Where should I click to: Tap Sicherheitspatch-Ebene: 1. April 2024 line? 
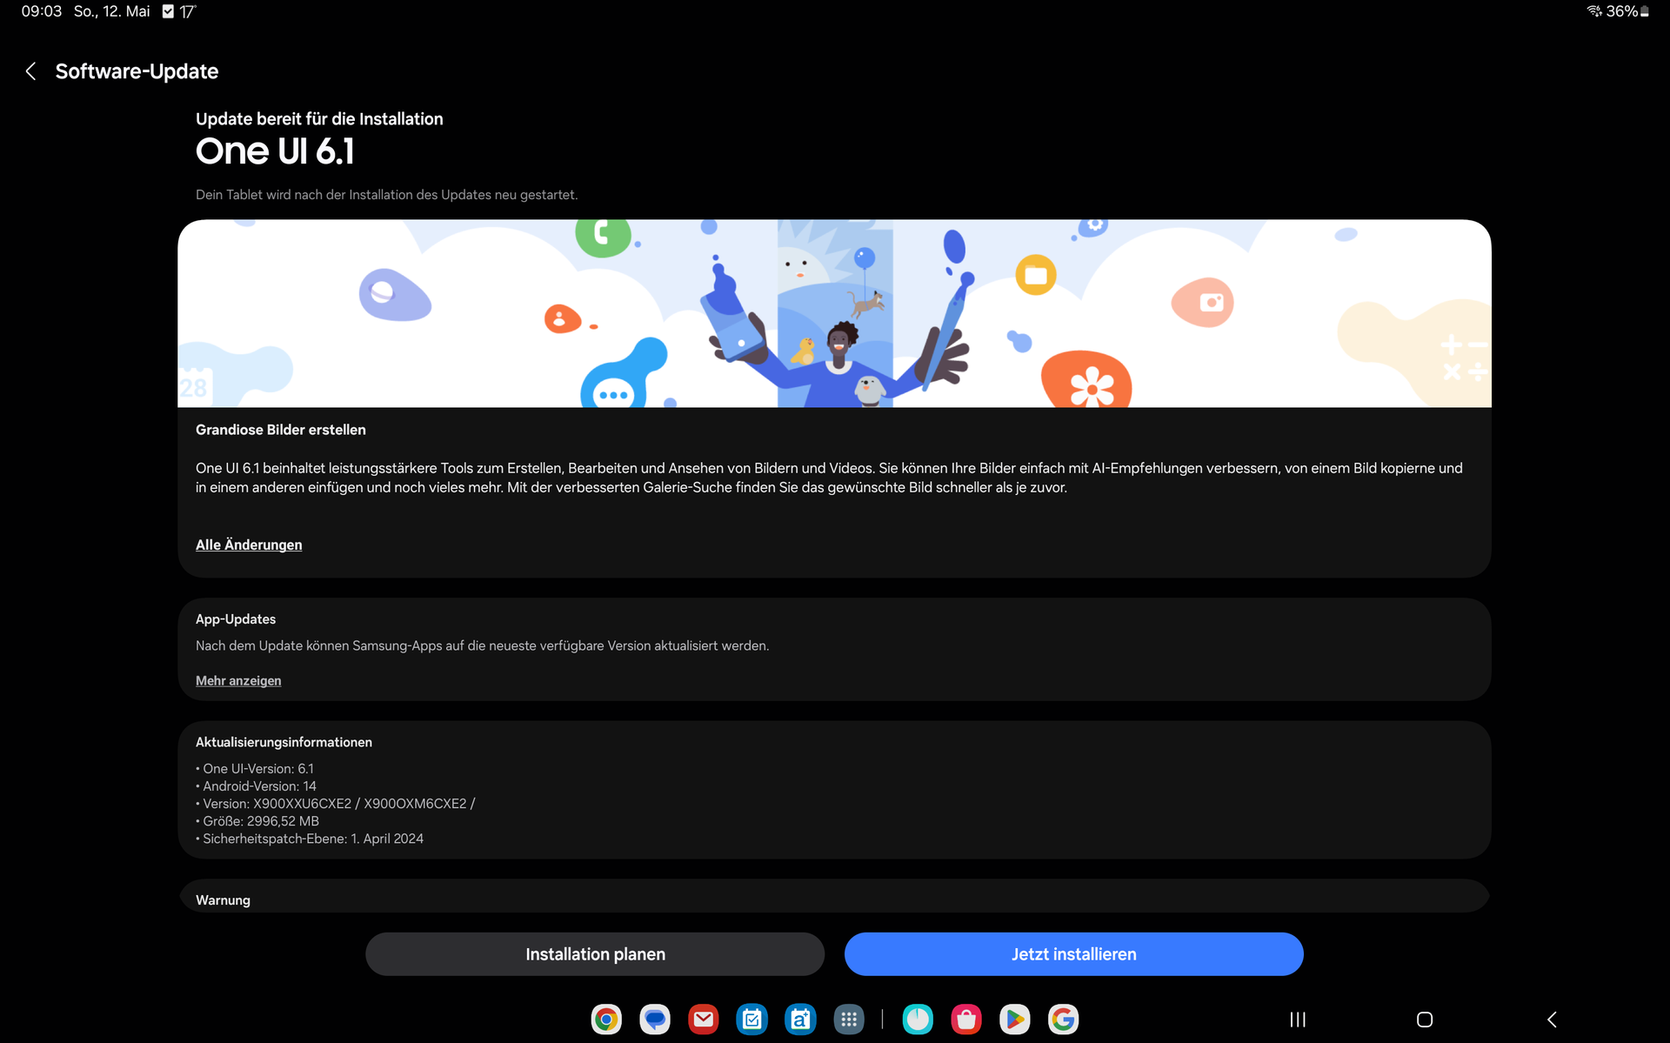[310, 839]
